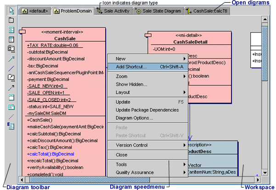Switch to the Sale Activity tab
The width and height of the screenshot is (276, 190).
110,10
